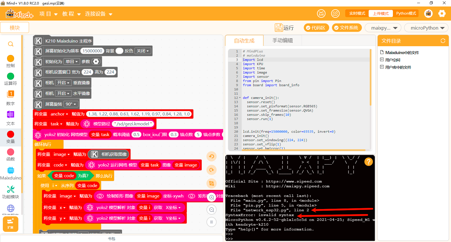Click the SyntaxError: invalid syntax line
Viewport: 451px width, 242px height.
(x=259, y=215)
